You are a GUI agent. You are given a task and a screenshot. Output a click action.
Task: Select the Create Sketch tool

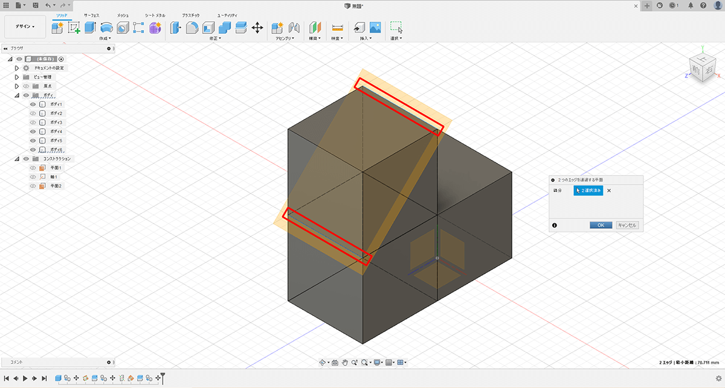74,27
